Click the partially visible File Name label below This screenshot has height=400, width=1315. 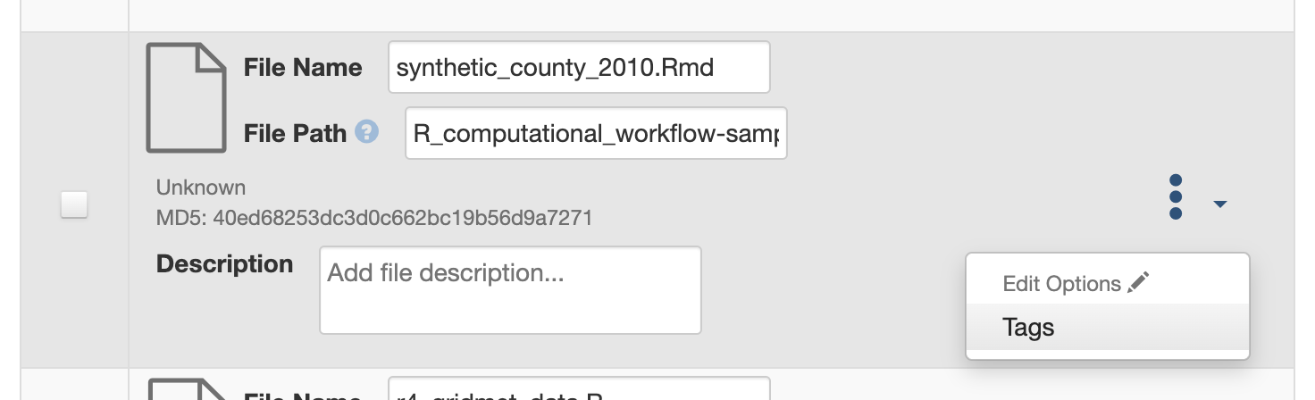[302, 395]
